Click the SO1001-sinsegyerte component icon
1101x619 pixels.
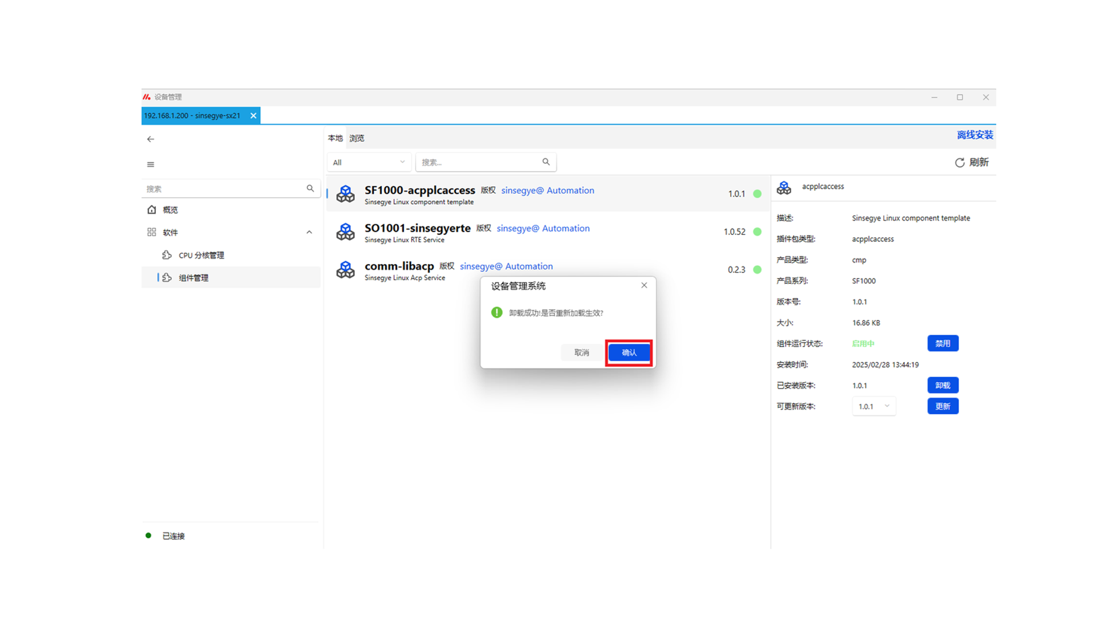(345, 232)
